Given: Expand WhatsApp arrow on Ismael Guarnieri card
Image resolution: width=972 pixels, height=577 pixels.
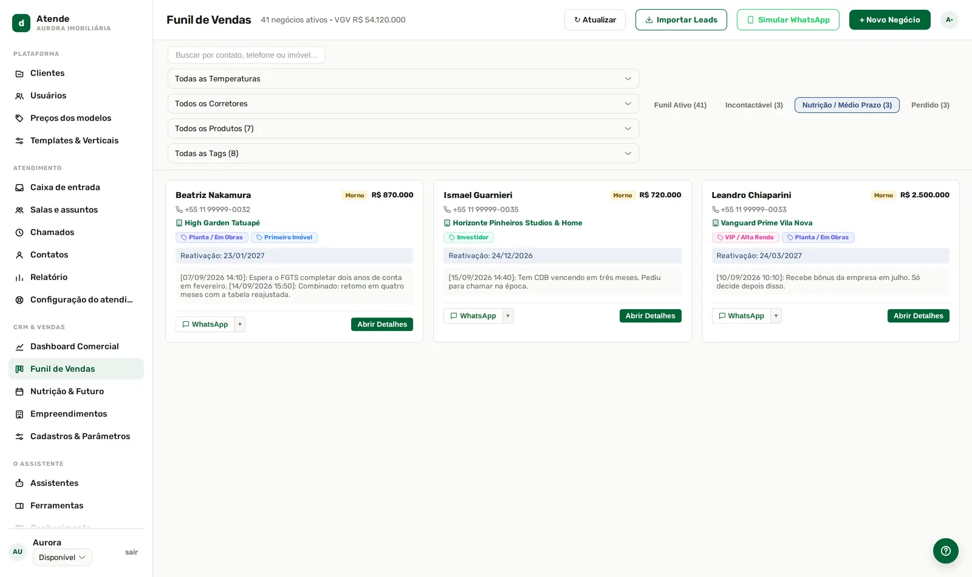Looking at the screenshot, I should (508, 316).
